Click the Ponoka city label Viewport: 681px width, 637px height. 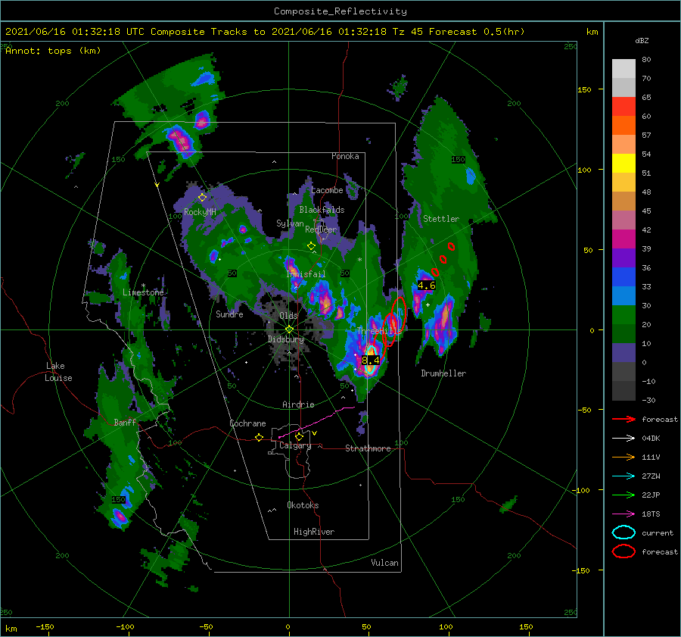pos(345,156)
